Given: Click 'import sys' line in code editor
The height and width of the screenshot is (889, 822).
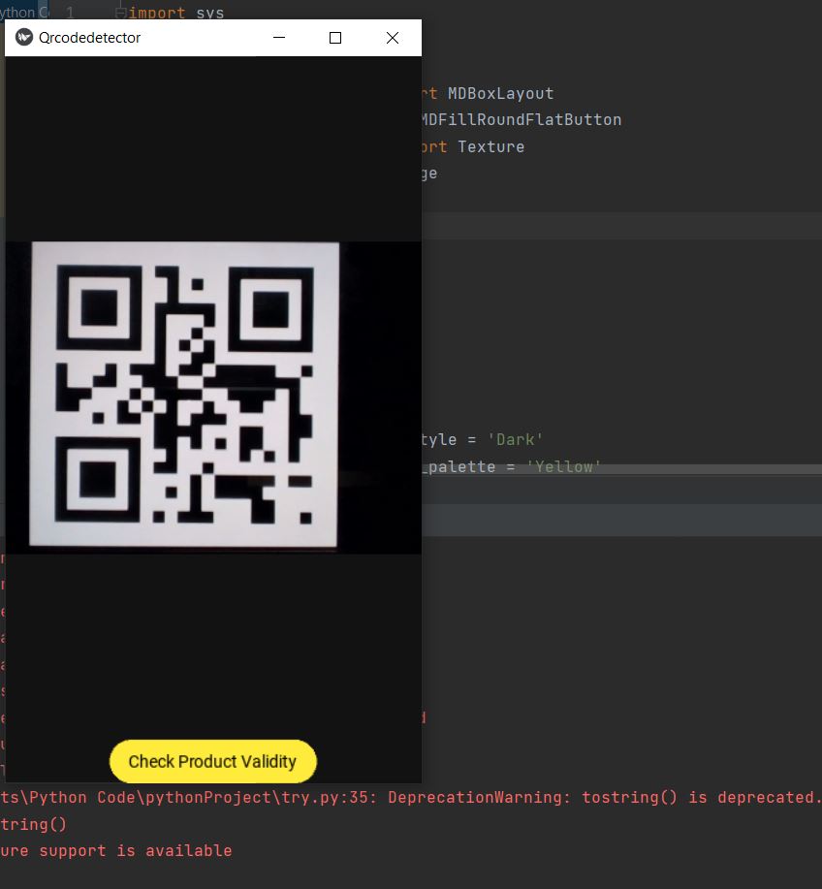Looking at the screenshot, I should (x=176, y=13).
